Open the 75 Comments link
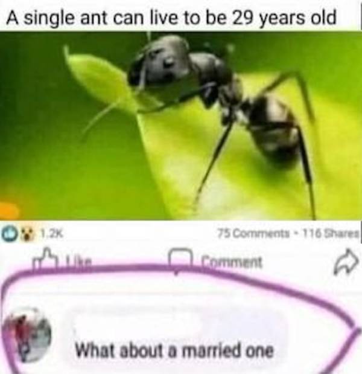 [x=253, y=234]
